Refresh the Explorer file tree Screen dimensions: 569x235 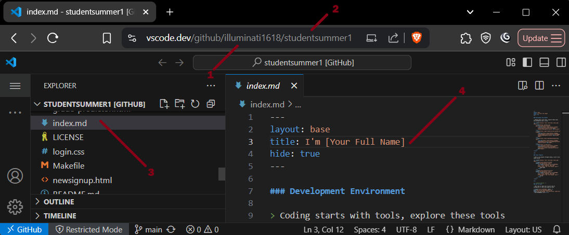[196, 104]
